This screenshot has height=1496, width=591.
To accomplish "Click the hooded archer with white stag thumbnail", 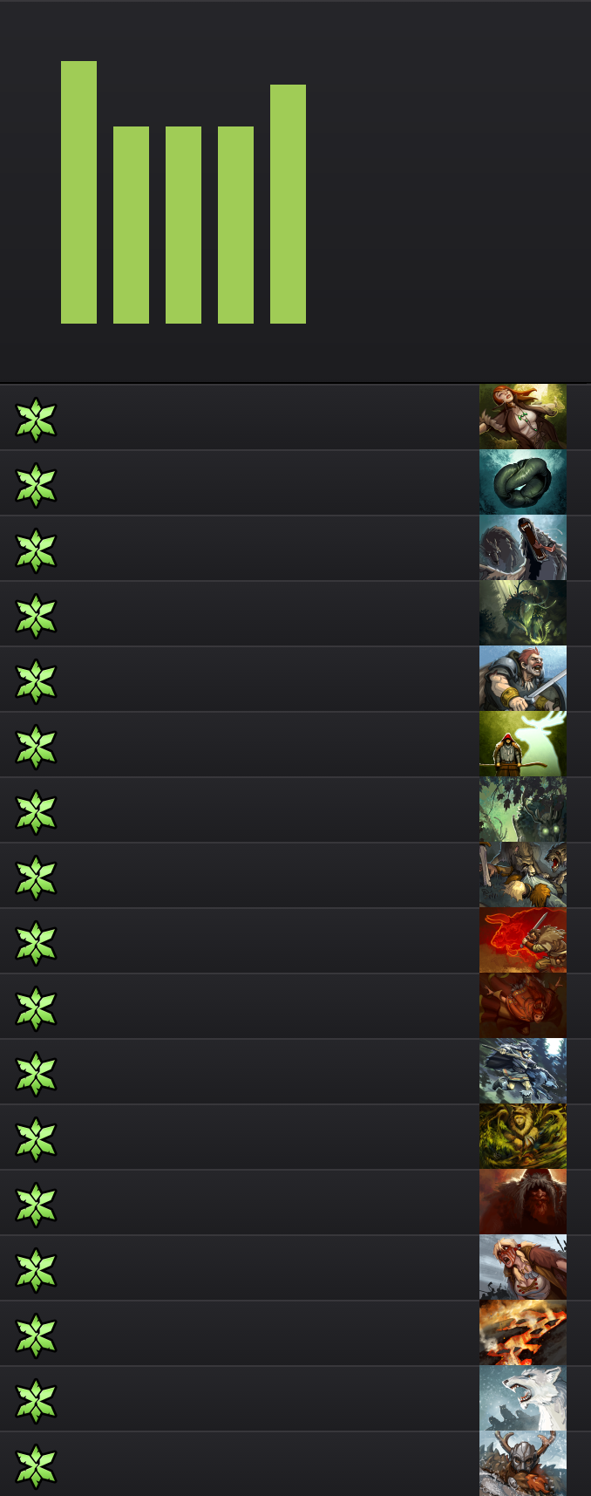I will click(523, 744).
